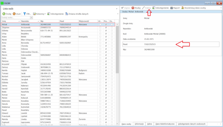Viewport: 223px width, 127px height.
Task: Select the Elżbieta Barszczewska row
Action: (x=58, y=31)
